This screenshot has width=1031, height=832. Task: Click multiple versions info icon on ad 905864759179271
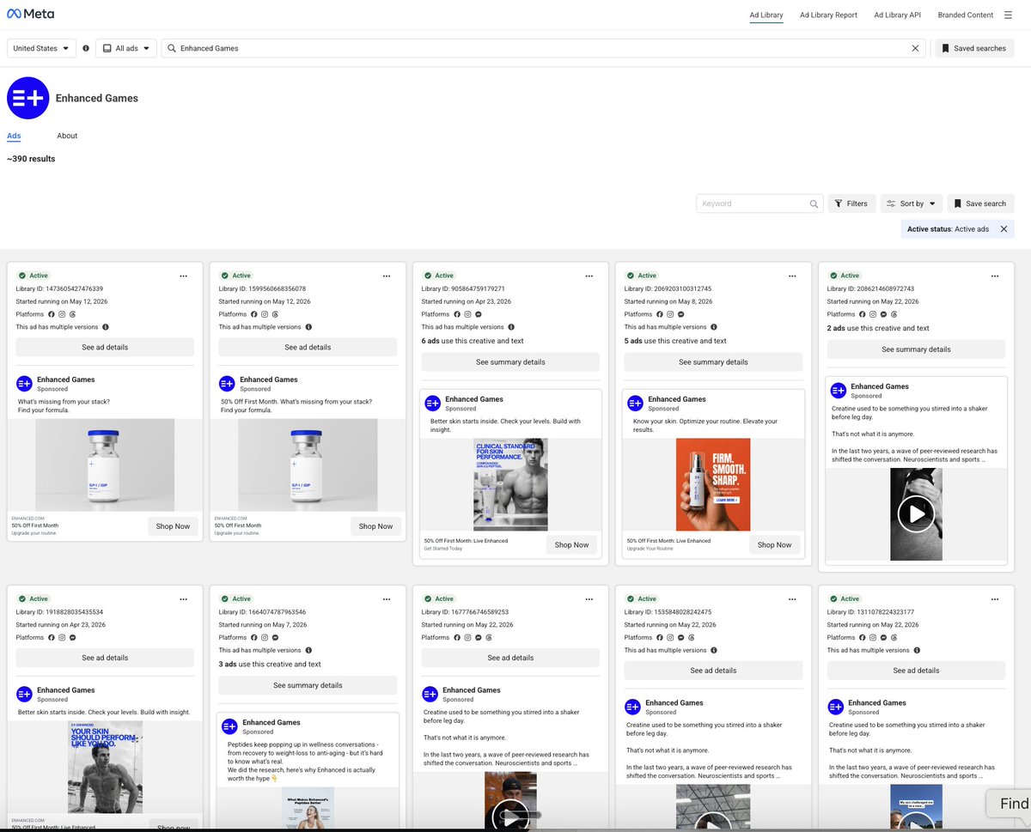(x=511, y=327)
